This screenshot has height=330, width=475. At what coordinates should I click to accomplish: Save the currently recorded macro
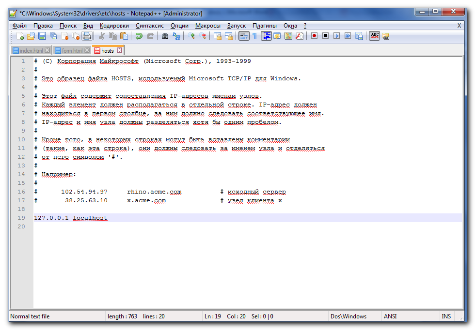[359, 36]
